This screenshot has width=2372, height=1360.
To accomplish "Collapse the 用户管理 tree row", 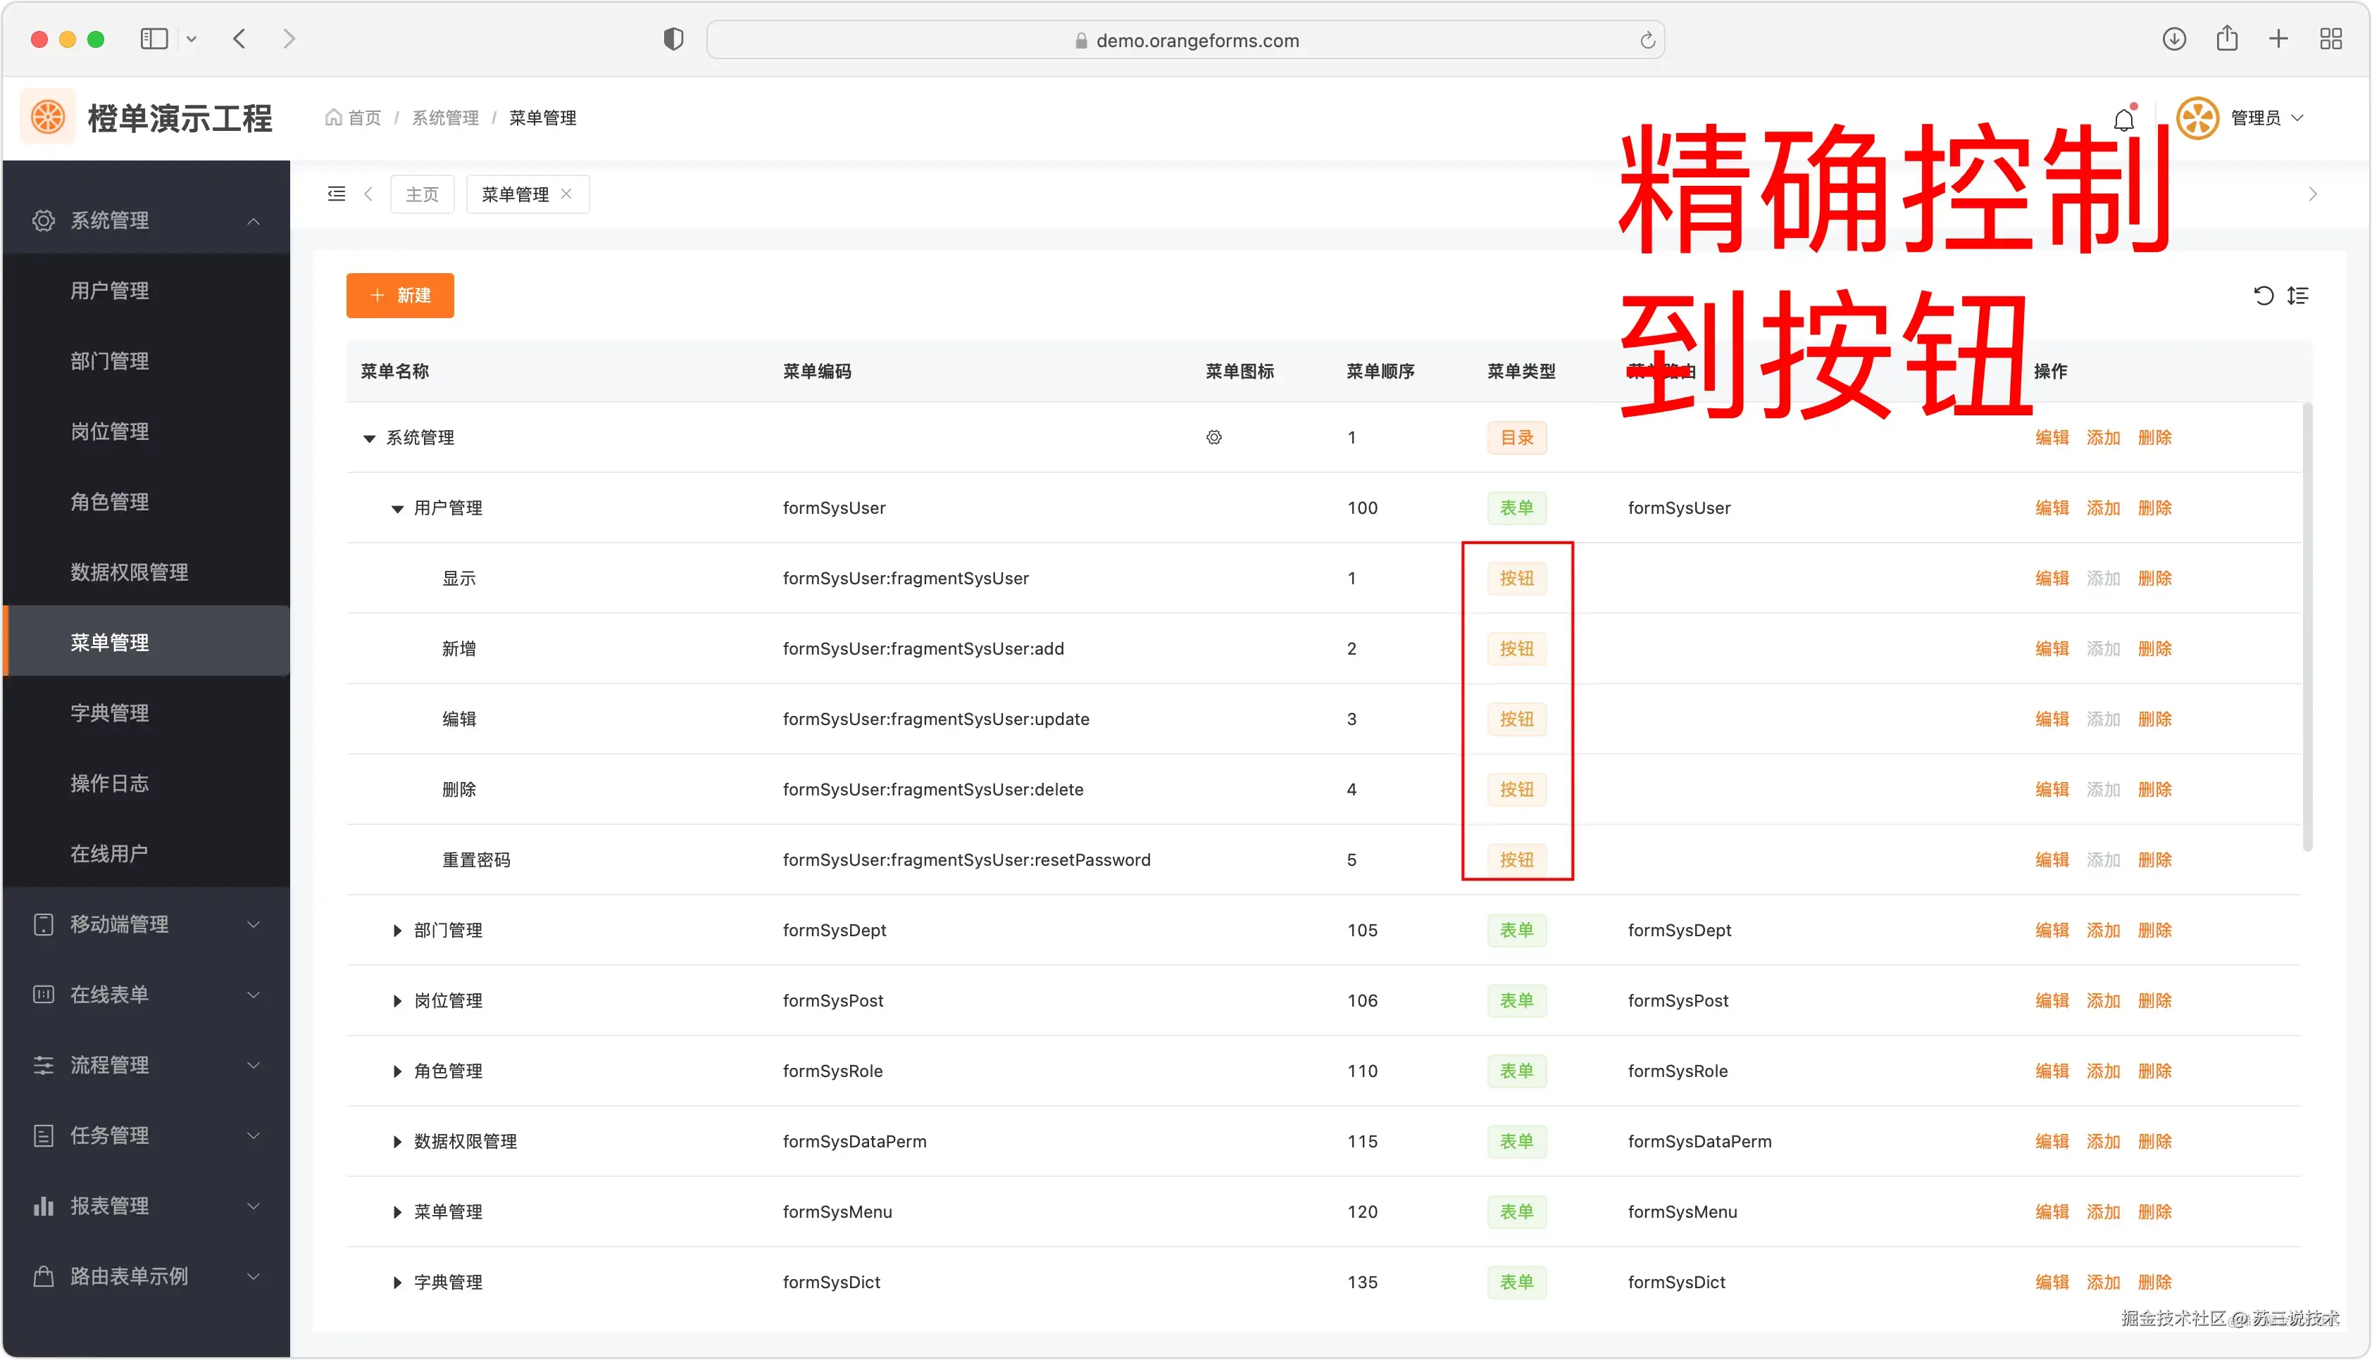I will coord(397,509).
